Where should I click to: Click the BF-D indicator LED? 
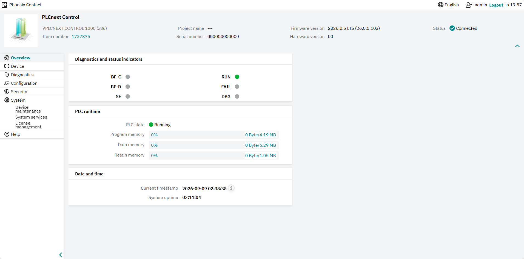coord(128,87)
